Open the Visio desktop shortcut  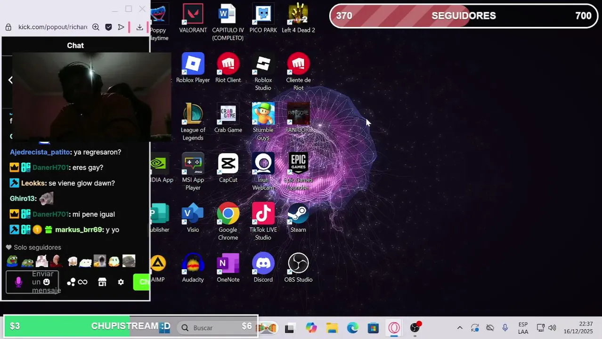pyautogui.click(x=193, y=218)
